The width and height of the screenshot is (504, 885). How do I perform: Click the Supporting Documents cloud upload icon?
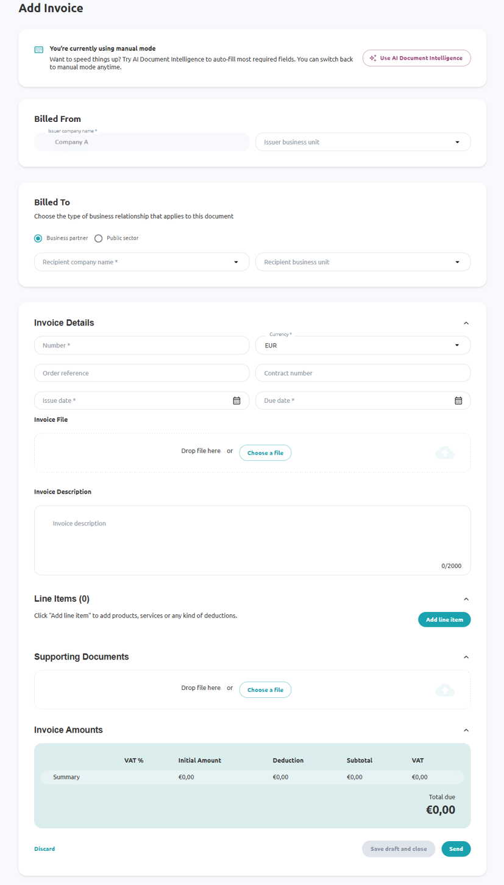coord(445,689)
